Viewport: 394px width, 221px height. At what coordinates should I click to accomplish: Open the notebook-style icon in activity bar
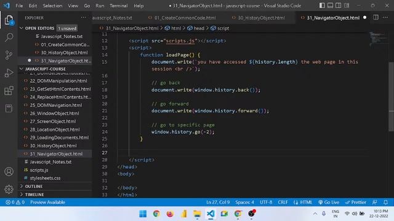point(9,108)
